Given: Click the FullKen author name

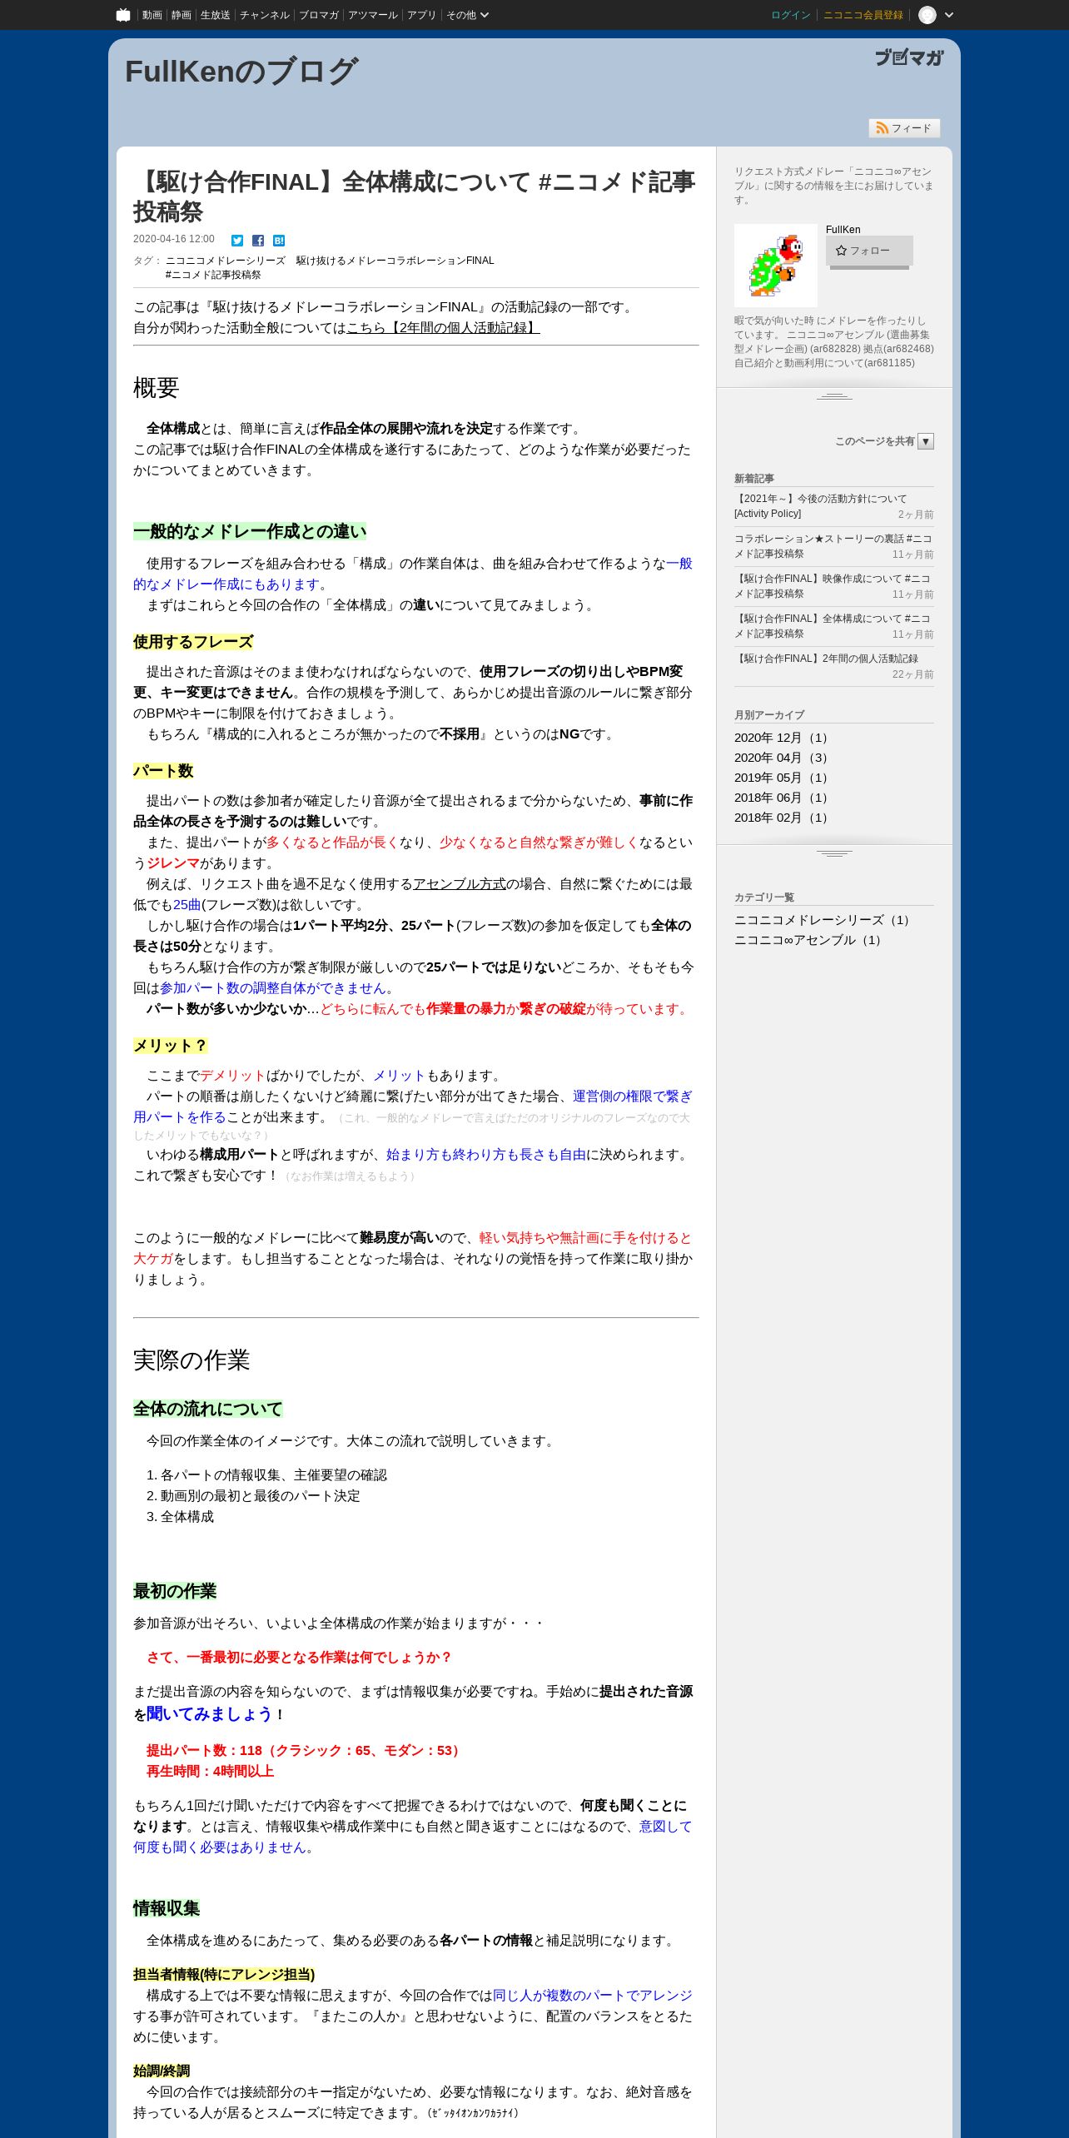Looking at the screenshot, I should coord(843,230).
